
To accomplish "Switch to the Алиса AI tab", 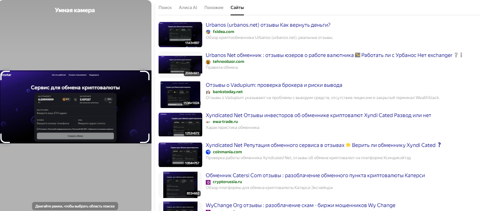I will coord(188,7).
